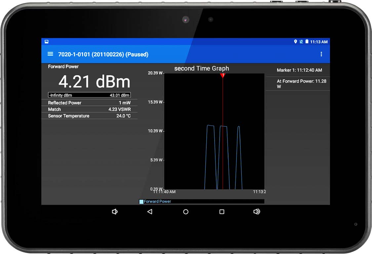372x254 pixels.
Task: Select the Reflected Power row
Action: click(89, 103)
